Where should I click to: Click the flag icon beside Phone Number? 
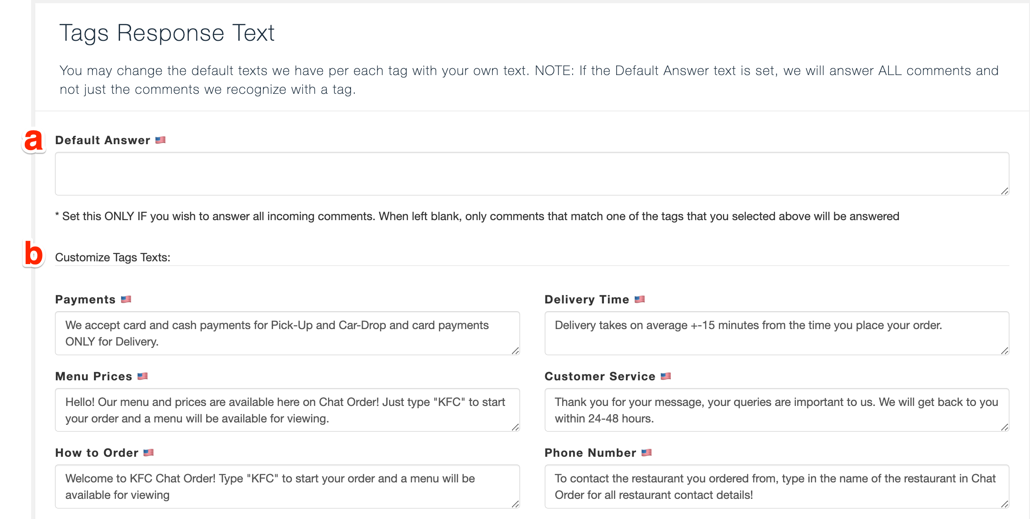[646, 453]
